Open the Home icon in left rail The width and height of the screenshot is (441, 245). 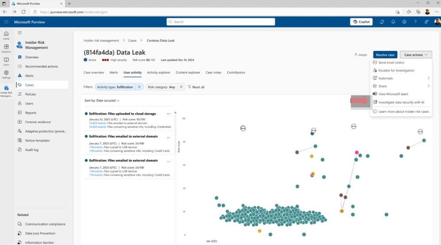(6, 35)
